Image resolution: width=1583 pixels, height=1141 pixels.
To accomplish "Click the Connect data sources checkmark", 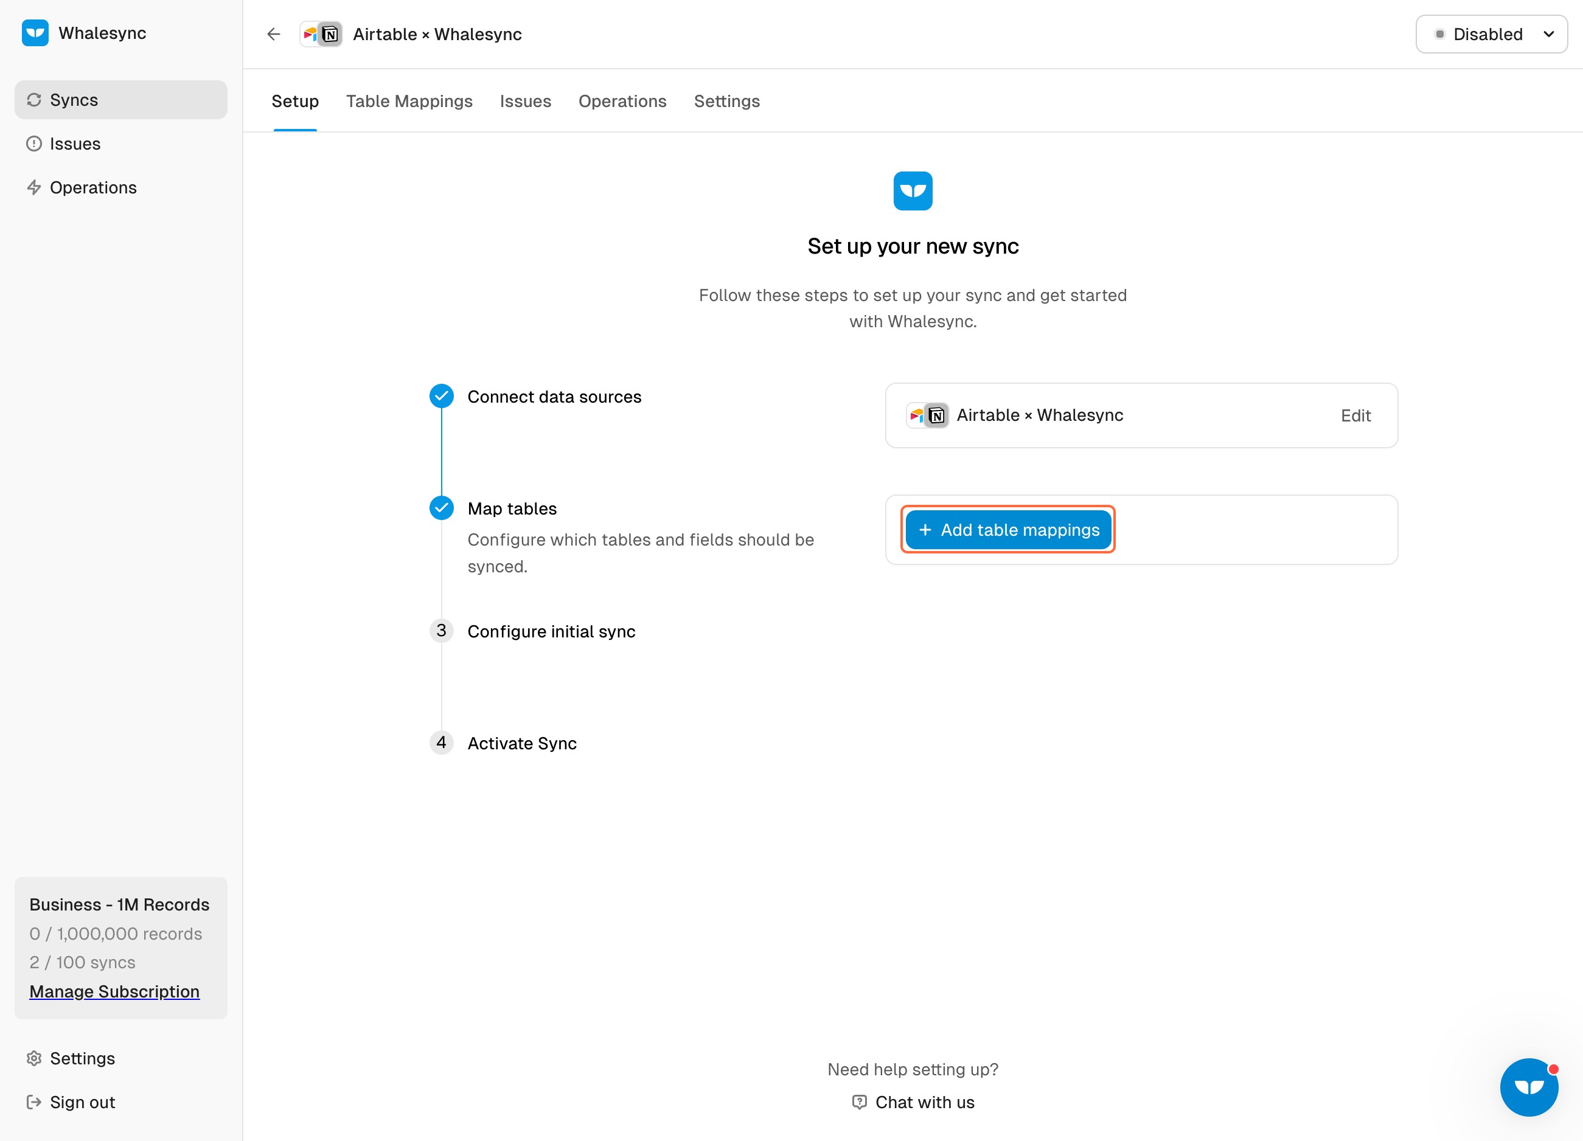I will click(441, 397).
